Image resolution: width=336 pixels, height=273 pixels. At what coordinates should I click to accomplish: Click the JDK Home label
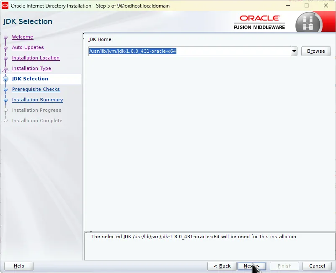[x=101, y=39]
